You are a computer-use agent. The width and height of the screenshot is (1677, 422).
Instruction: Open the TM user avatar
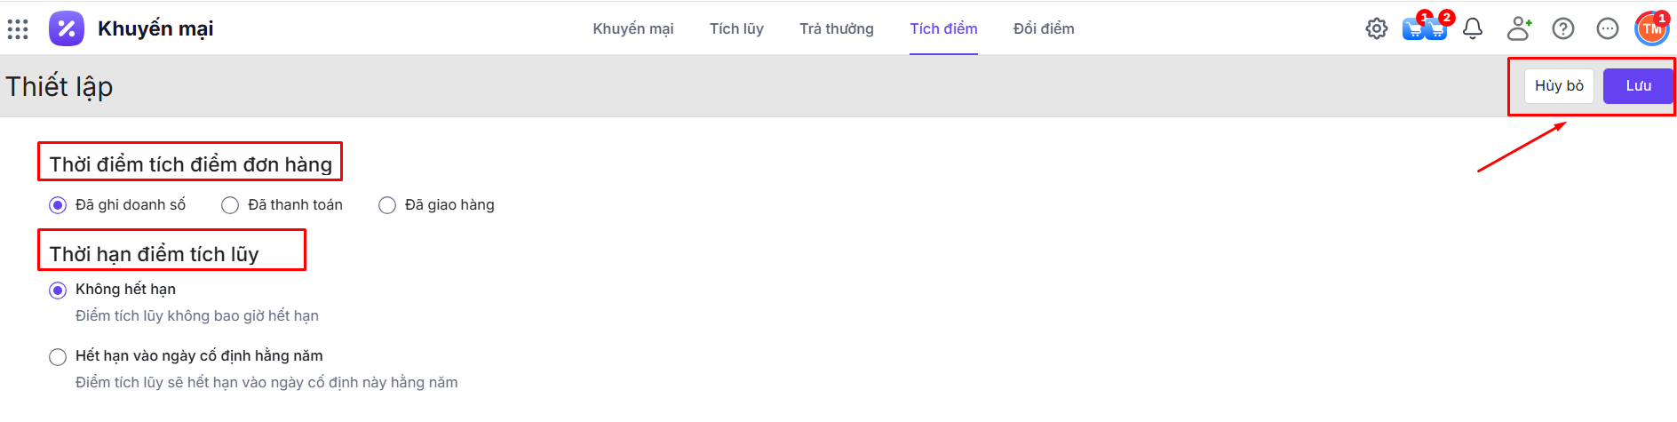[1651, 28]
